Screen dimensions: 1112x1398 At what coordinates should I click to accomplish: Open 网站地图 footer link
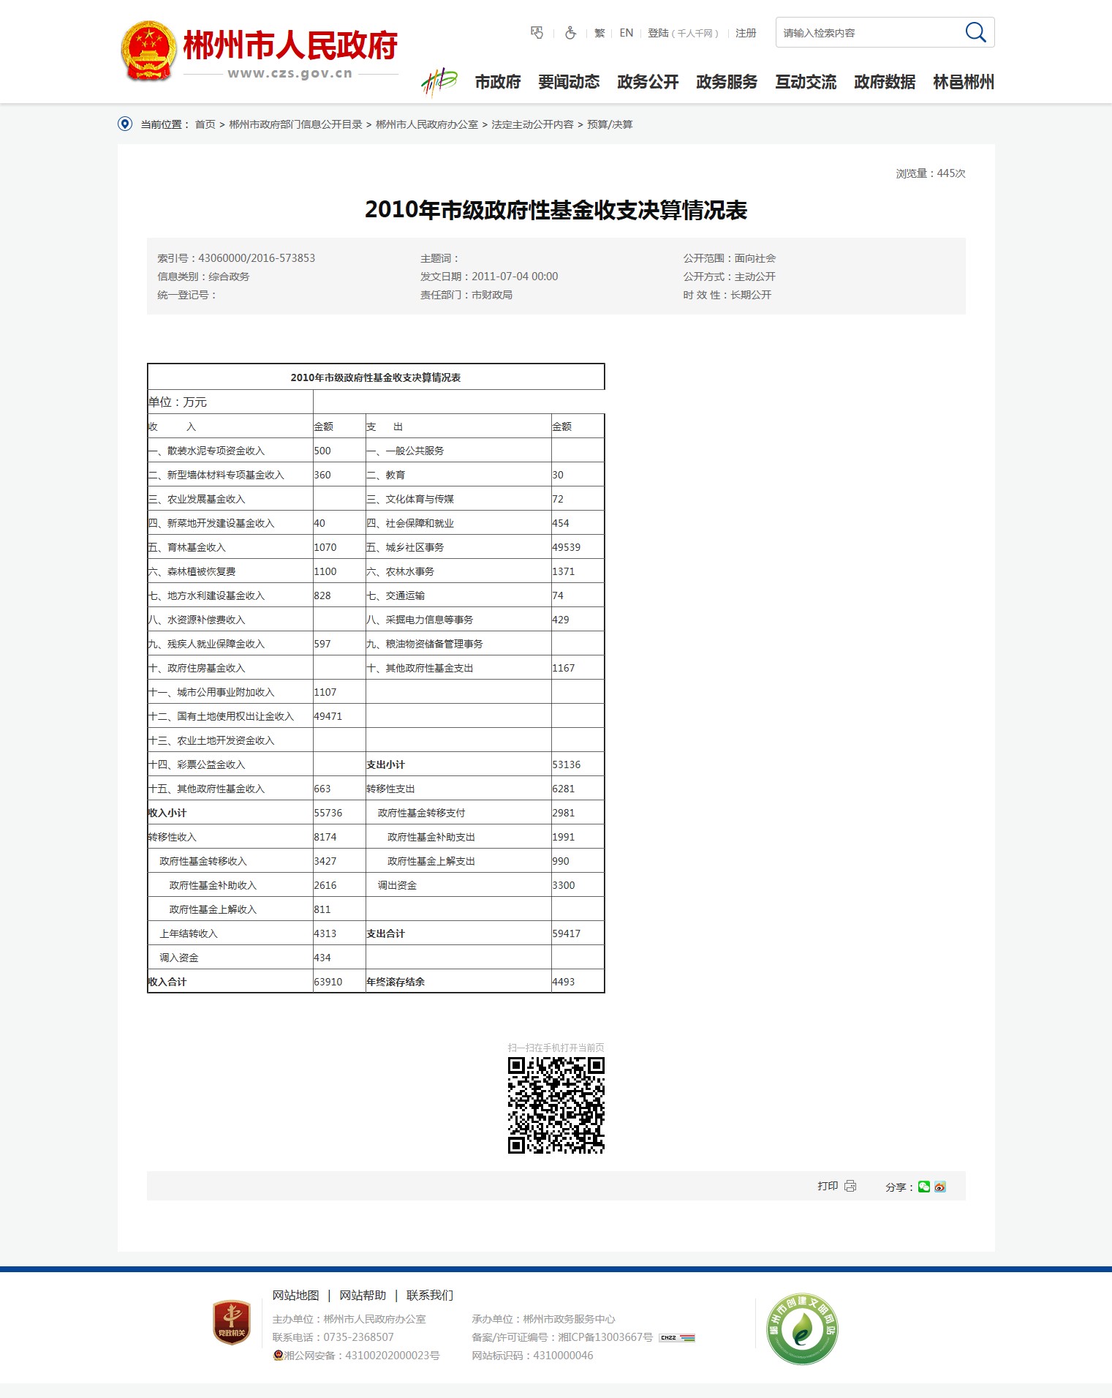tap(295, 1295)
